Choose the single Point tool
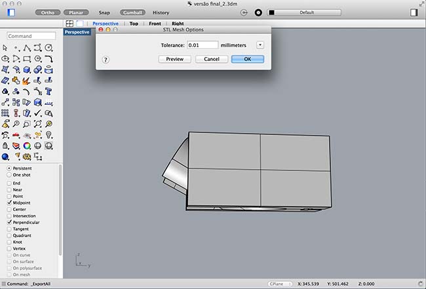Screen dimensions: 426x289 click(x=16, y=48)
